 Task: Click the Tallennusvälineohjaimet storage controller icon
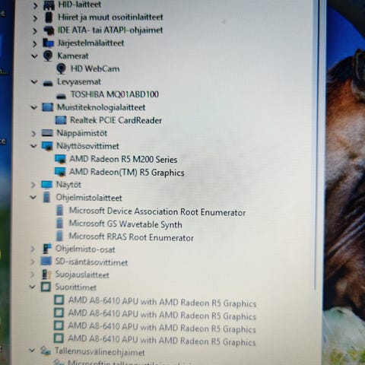point(46,351)
